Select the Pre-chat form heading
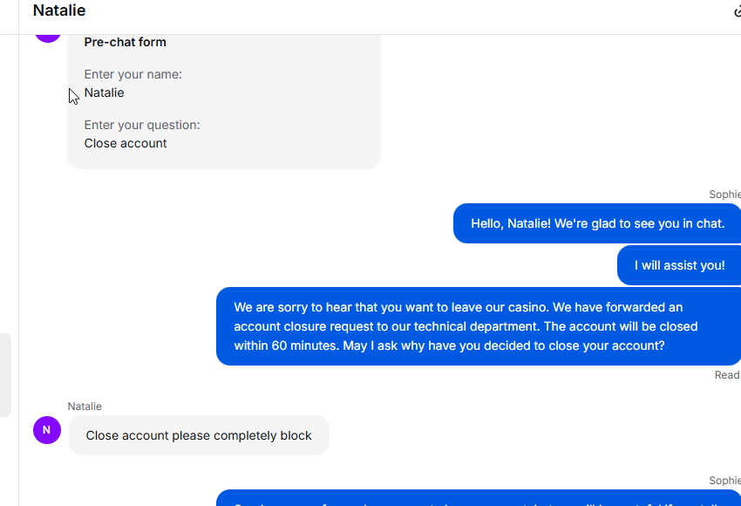The height and width of the screenshot is (506, 741). tap(125, 42)
